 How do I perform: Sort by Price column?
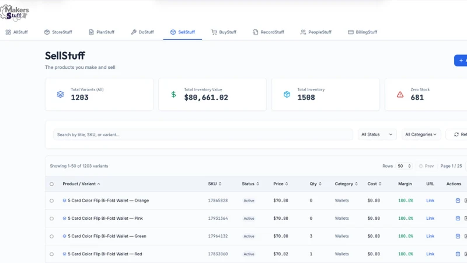[281, 184]
